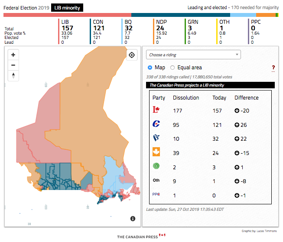Click the Canadian Press projects LIB minority banner
Screen dimensions: 283x242
(210, 85)
